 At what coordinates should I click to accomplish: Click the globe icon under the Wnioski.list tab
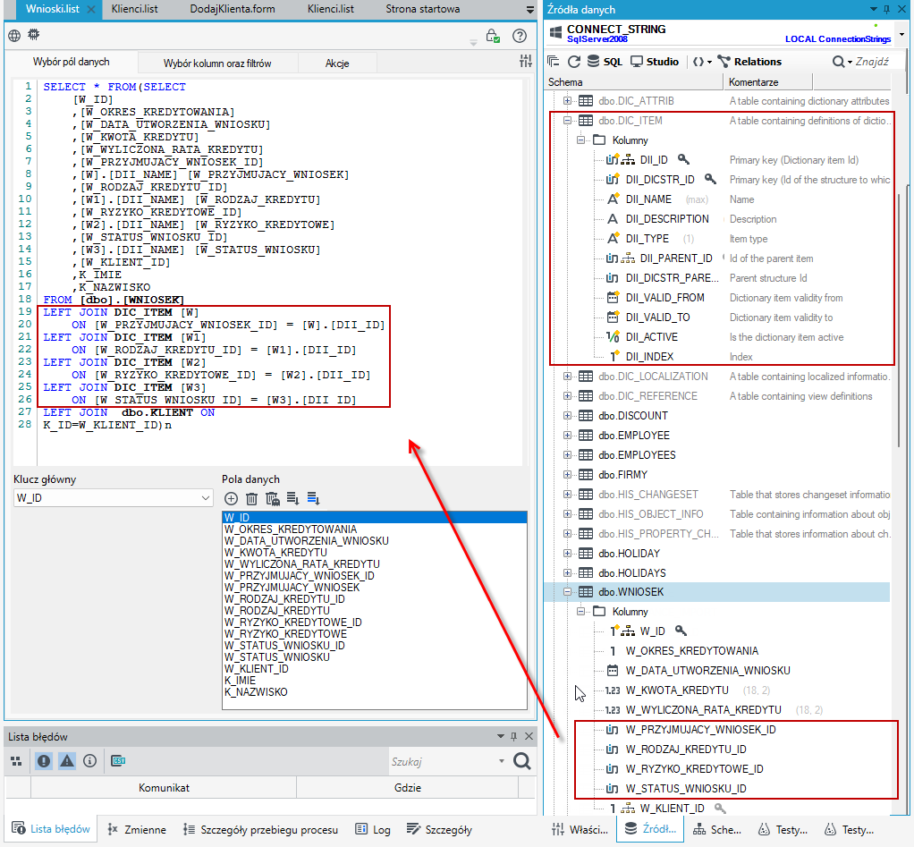pyautogui.click(x=14, y=36)
